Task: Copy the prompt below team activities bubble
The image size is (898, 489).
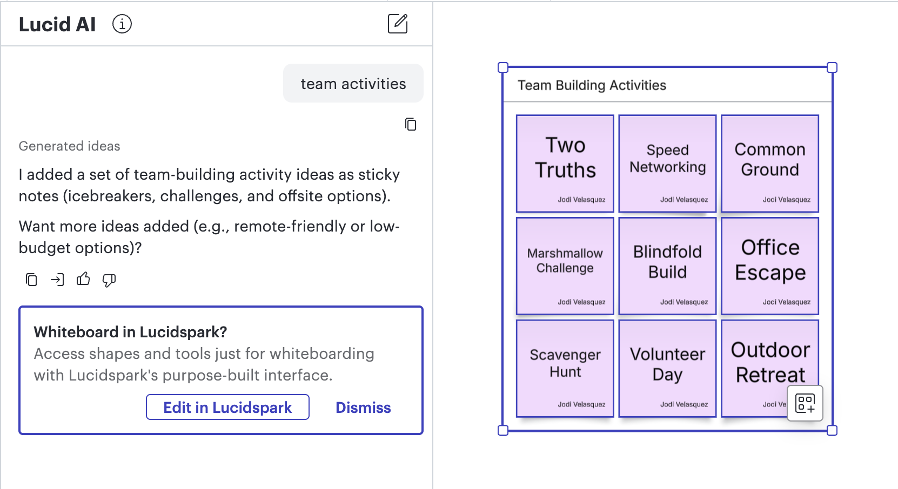Action: (411, 124)
